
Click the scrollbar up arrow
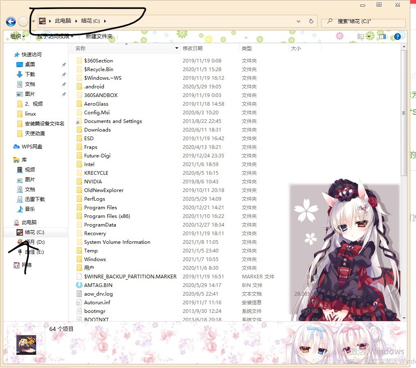coord(404,46)
